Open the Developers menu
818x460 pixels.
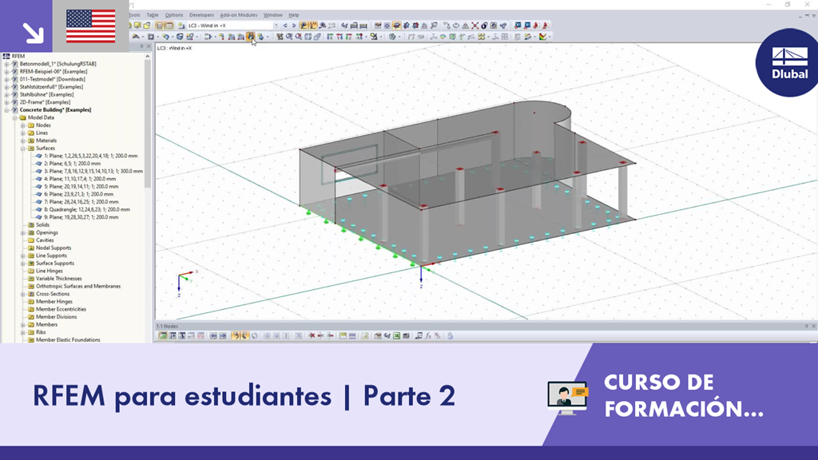click(201, 15)
